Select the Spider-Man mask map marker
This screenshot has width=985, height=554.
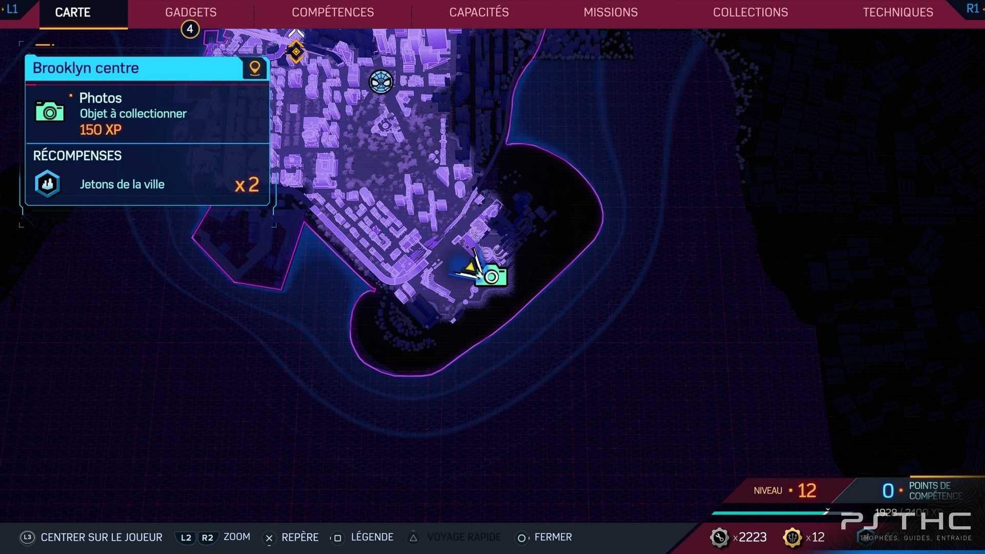(x=381, y=82)
